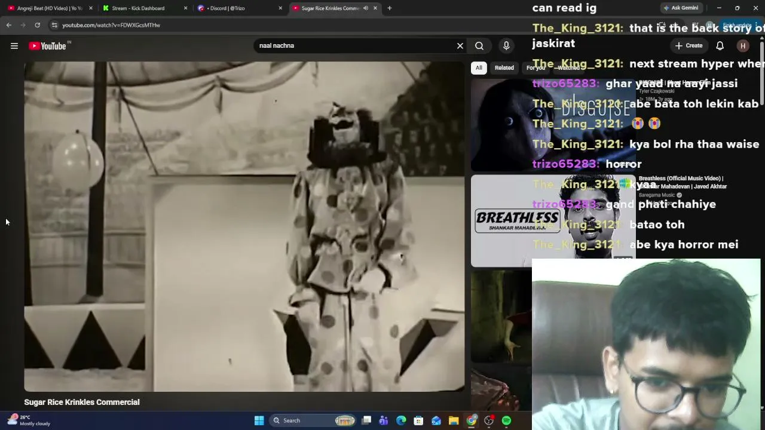Viewport: 765px width, 430px height.
Task: Click the Ask Gemini button
Action: (x=681, y=8)
